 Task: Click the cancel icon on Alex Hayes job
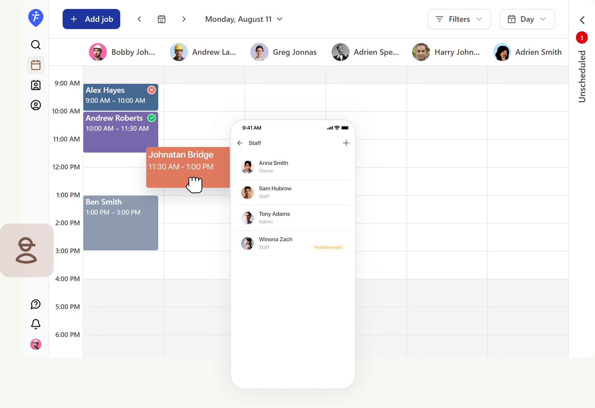tap(151, 90)
